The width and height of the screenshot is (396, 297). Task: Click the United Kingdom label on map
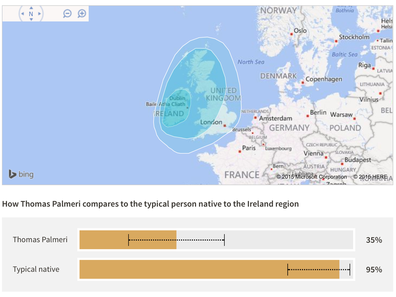click(223, 94)
